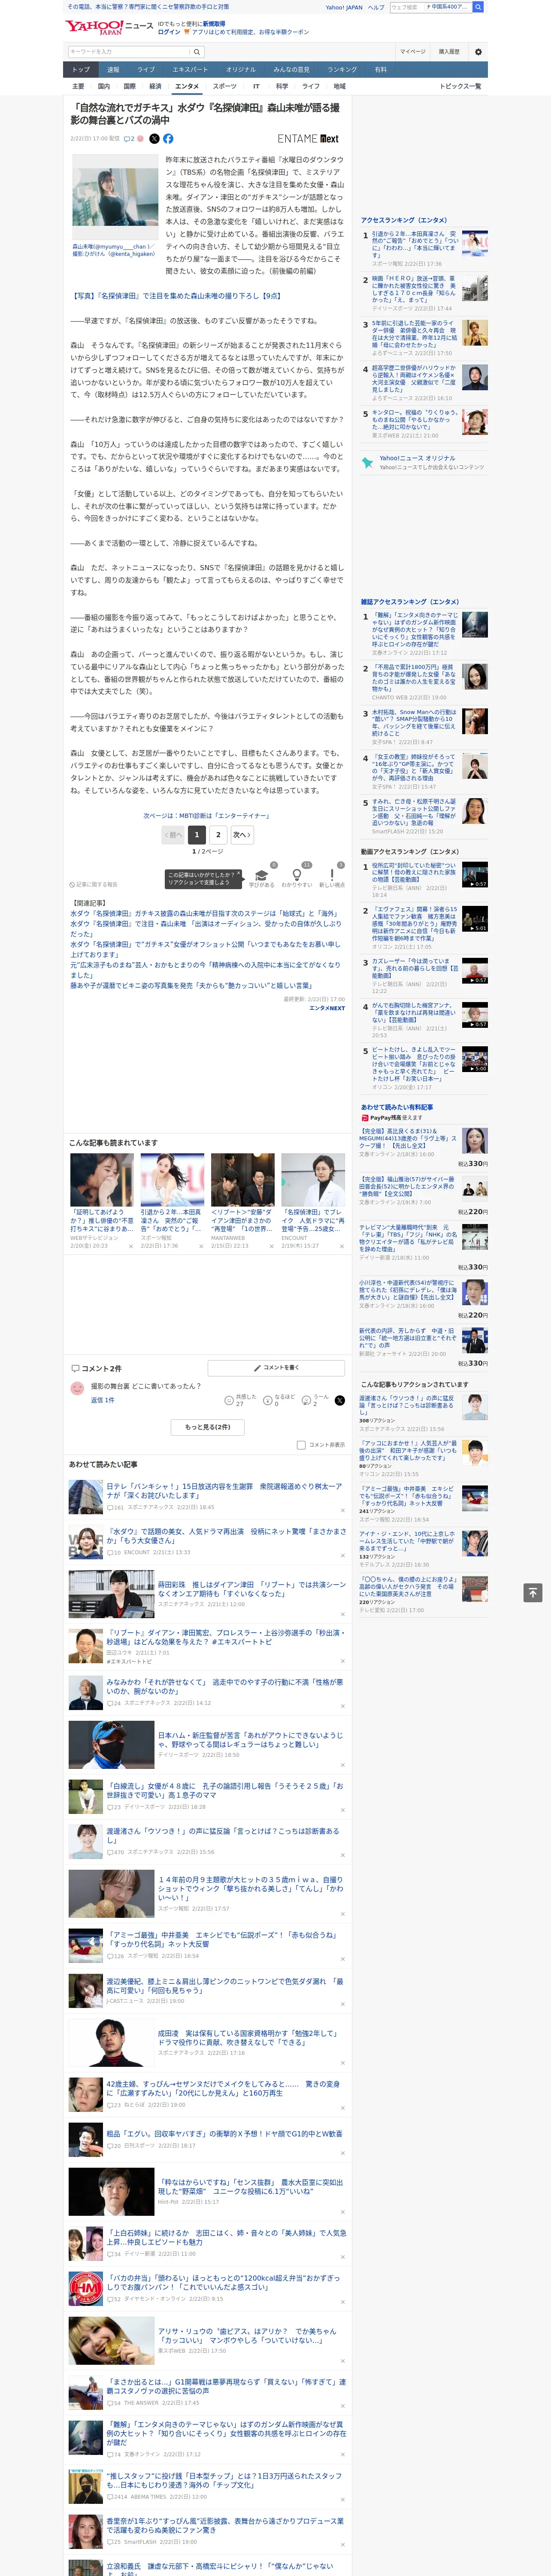Image resolution: width=551 pixels, height=2576 pixels.
Task: Click the わかりやすい lightbulb reaction
Action: (x=297, y=875)
